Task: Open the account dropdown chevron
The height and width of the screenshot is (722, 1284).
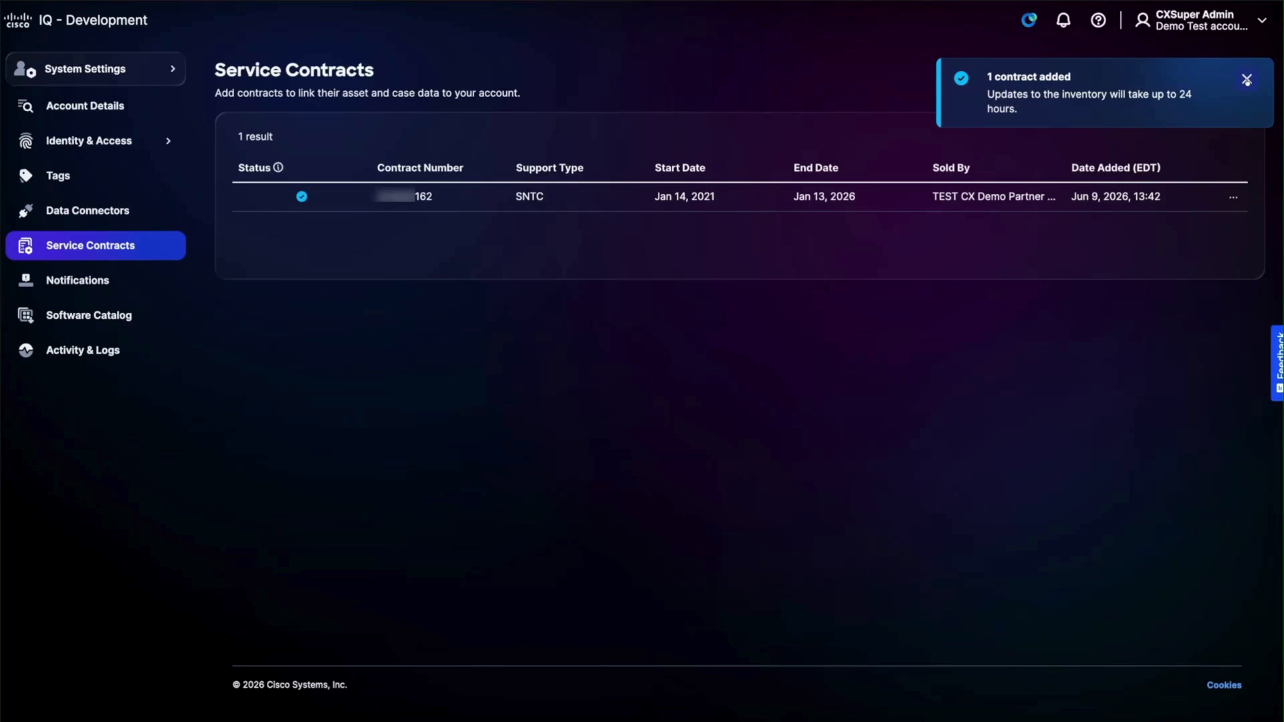Action: click(1262, 20)
